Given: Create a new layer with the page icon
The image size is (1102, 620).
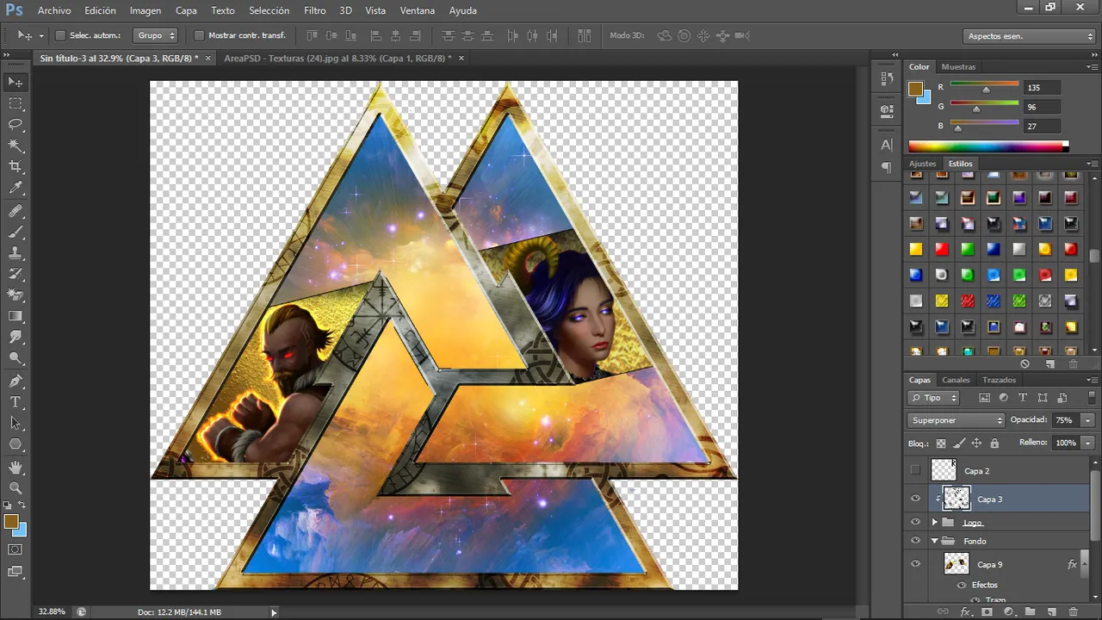Looking at the screenshot, I should pos(1051,612).
